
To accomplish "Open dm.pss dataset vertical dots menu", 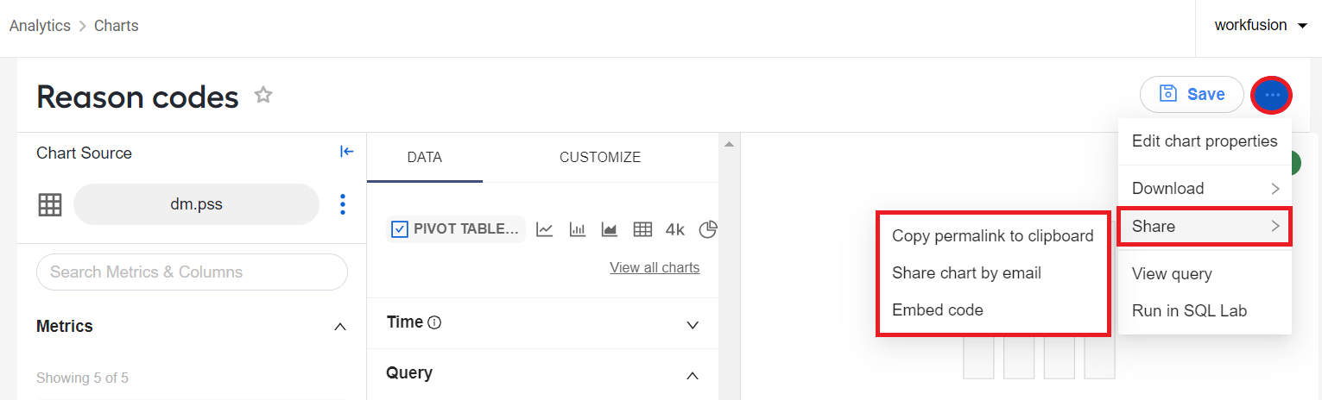I will pos(343,204).
